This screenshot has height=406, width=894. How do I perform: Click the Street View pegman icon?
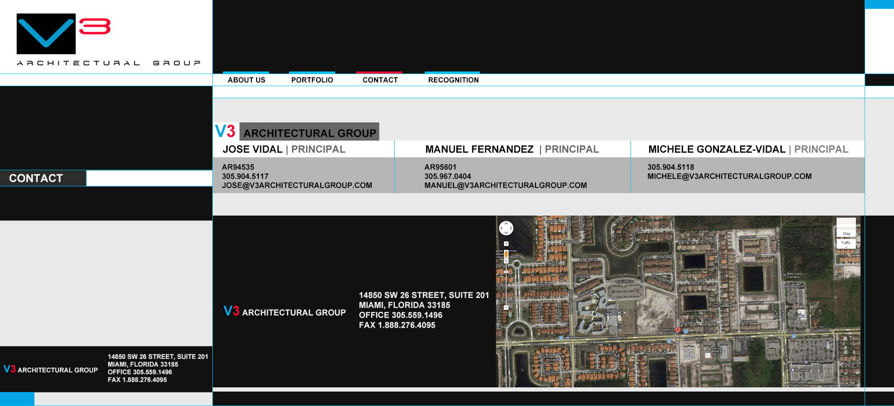pyautogui.click(x=506, y=254)
